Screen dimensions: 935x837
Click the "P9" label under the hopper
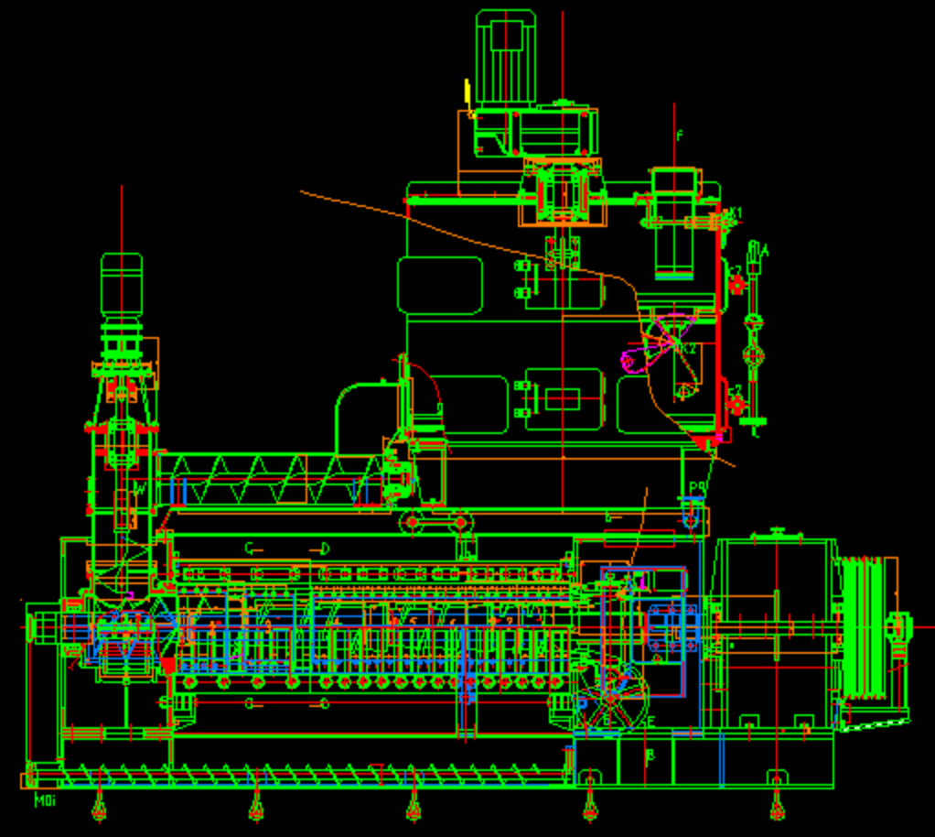tap(696, 488)
